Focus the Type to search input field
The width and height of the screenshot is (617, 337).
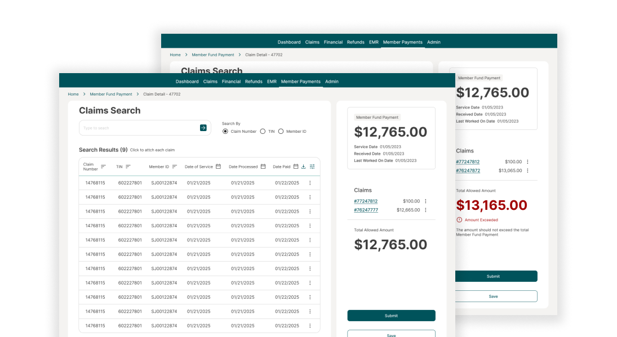coord(139,128)
